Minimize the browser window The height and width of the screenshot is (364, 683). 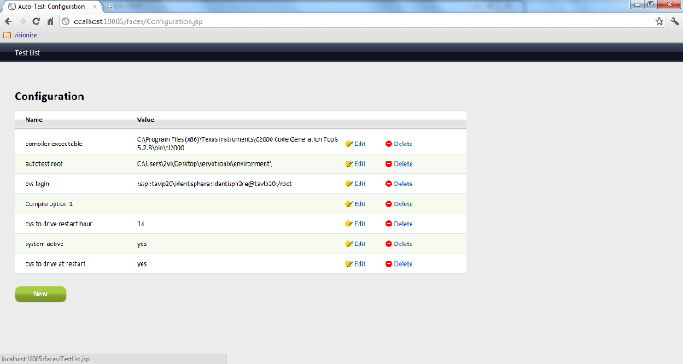point(637,4)
